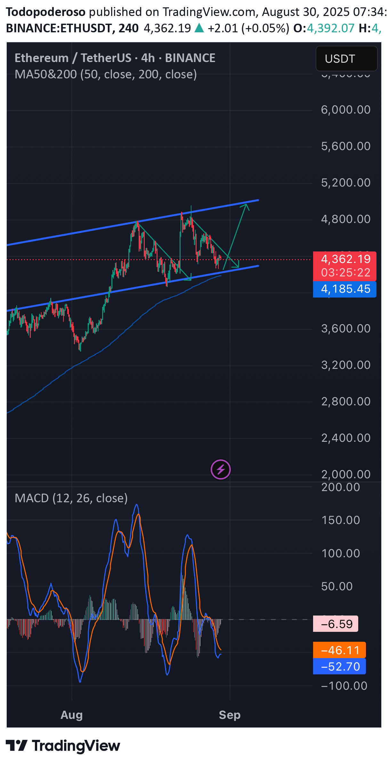The image size is (388, 763).
Task: Click the 2,800.00 price axis label
Action: [x=346, y=401]
